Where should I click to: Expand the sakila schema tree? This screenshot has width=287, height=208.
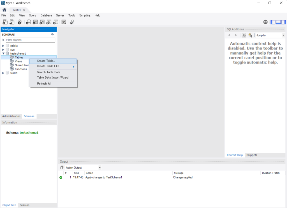click(3, 46)
